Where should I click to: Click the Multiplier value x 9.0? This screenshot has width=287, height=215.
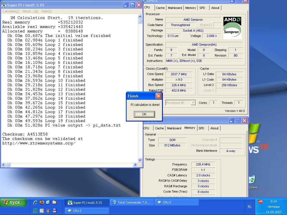(179, 80)
